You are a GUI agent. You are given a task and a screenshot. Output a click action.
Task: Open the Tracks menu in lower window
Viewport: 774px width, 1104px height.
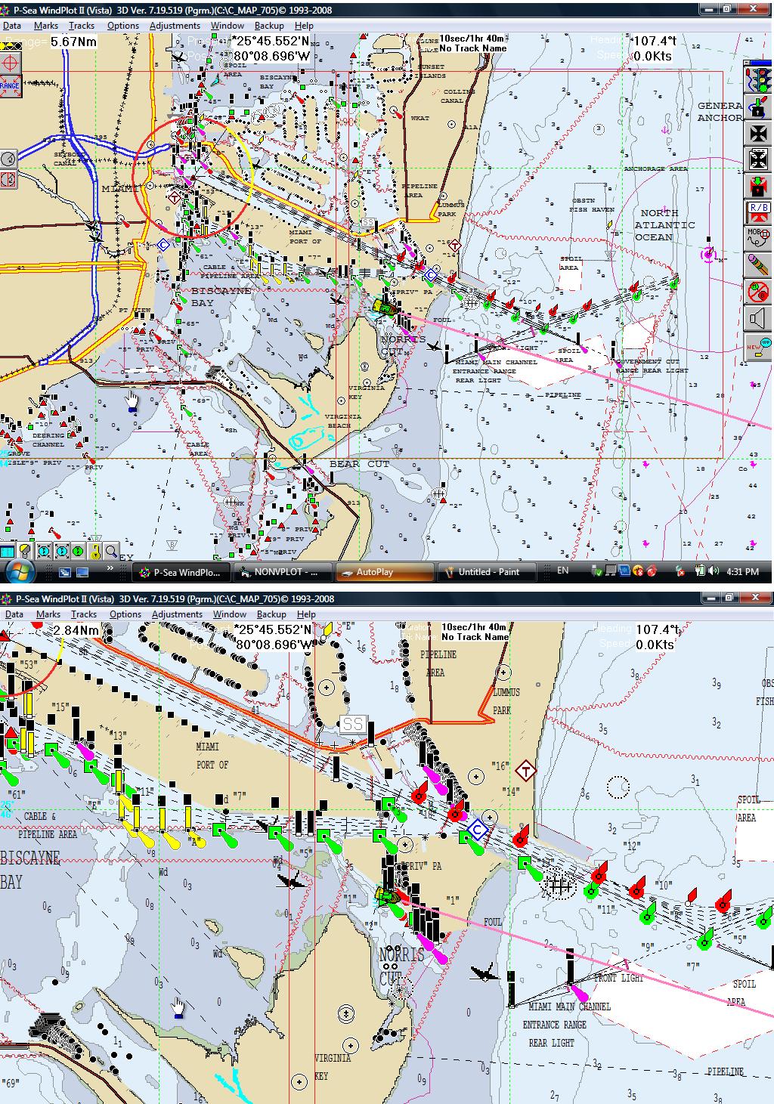pos(84,614)
